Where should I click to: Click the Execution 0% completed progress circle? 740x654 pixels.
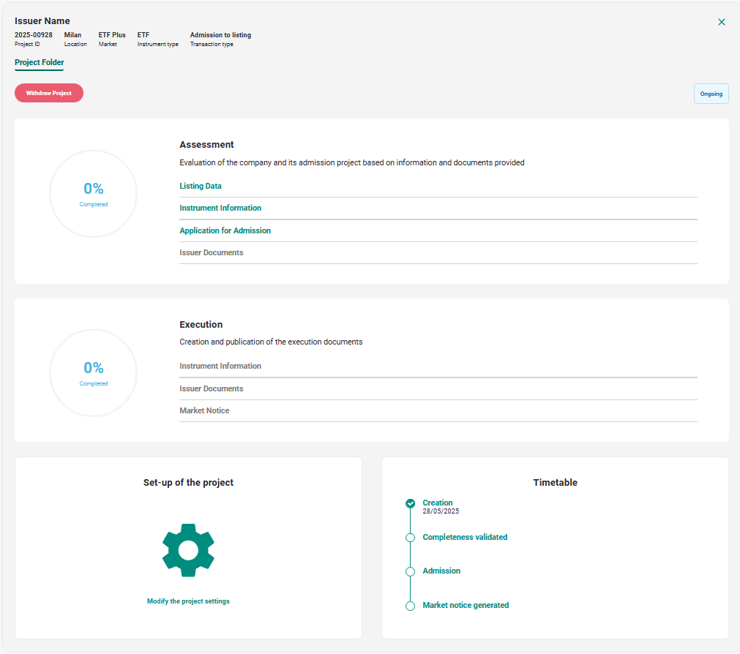pyautogui.click(x=94, y=373)
